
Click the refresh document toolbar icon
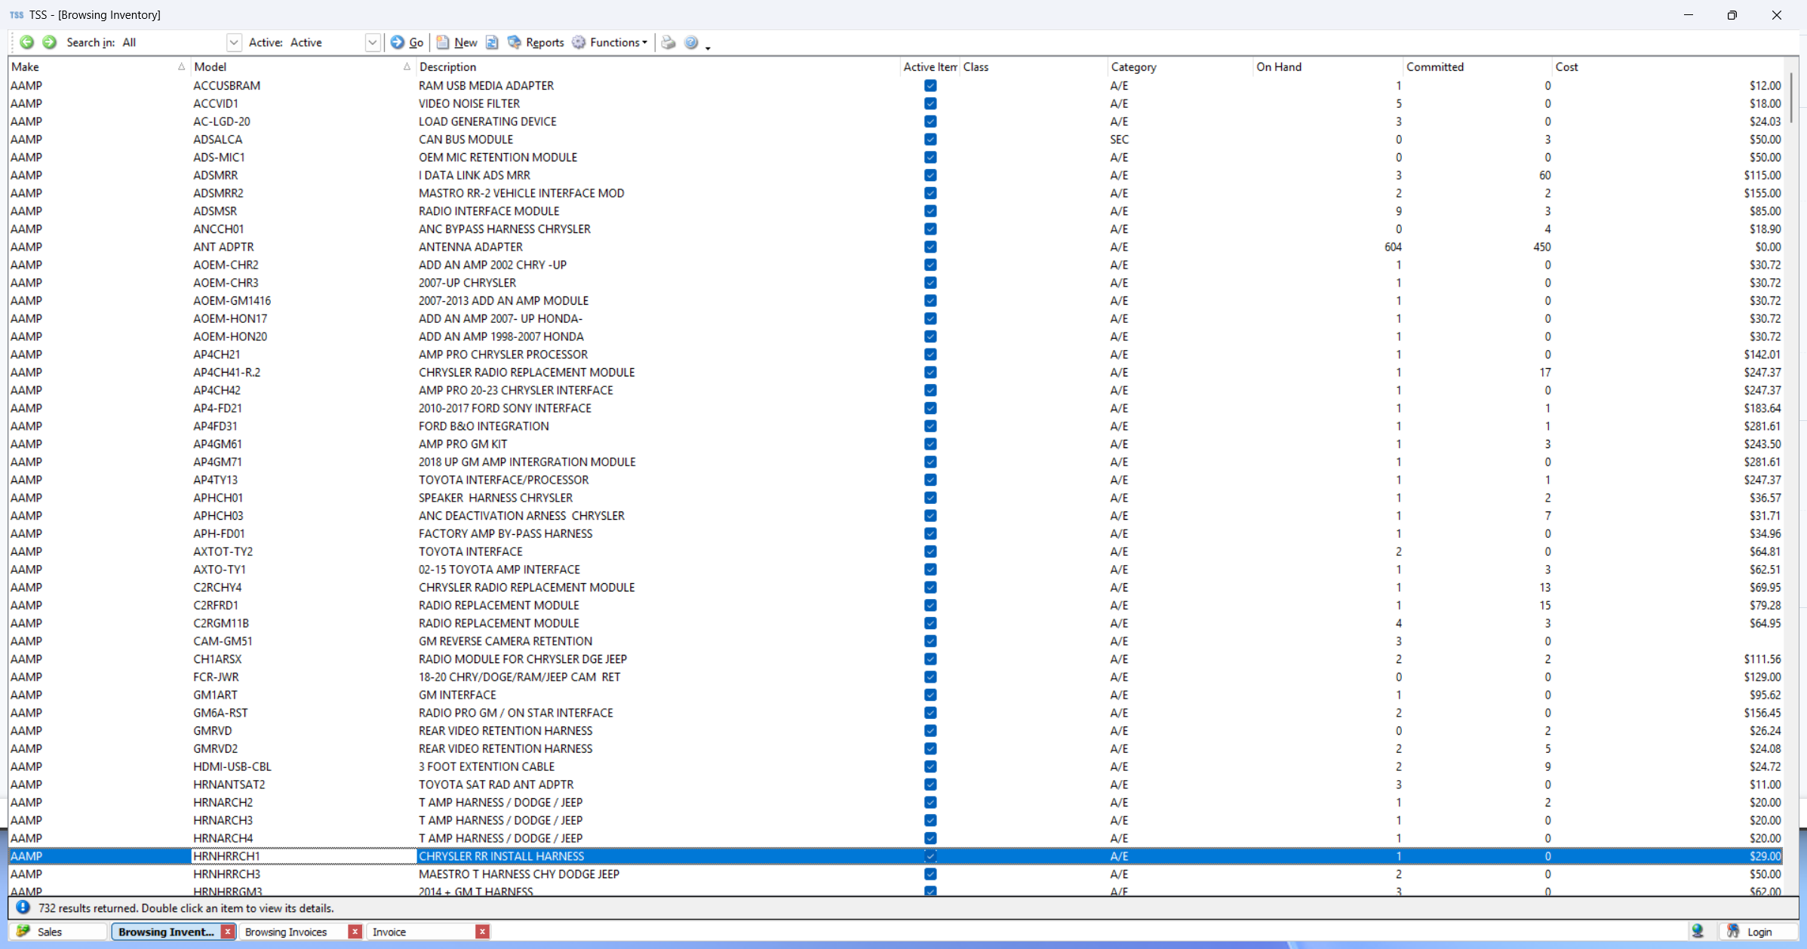click(492, 42)
